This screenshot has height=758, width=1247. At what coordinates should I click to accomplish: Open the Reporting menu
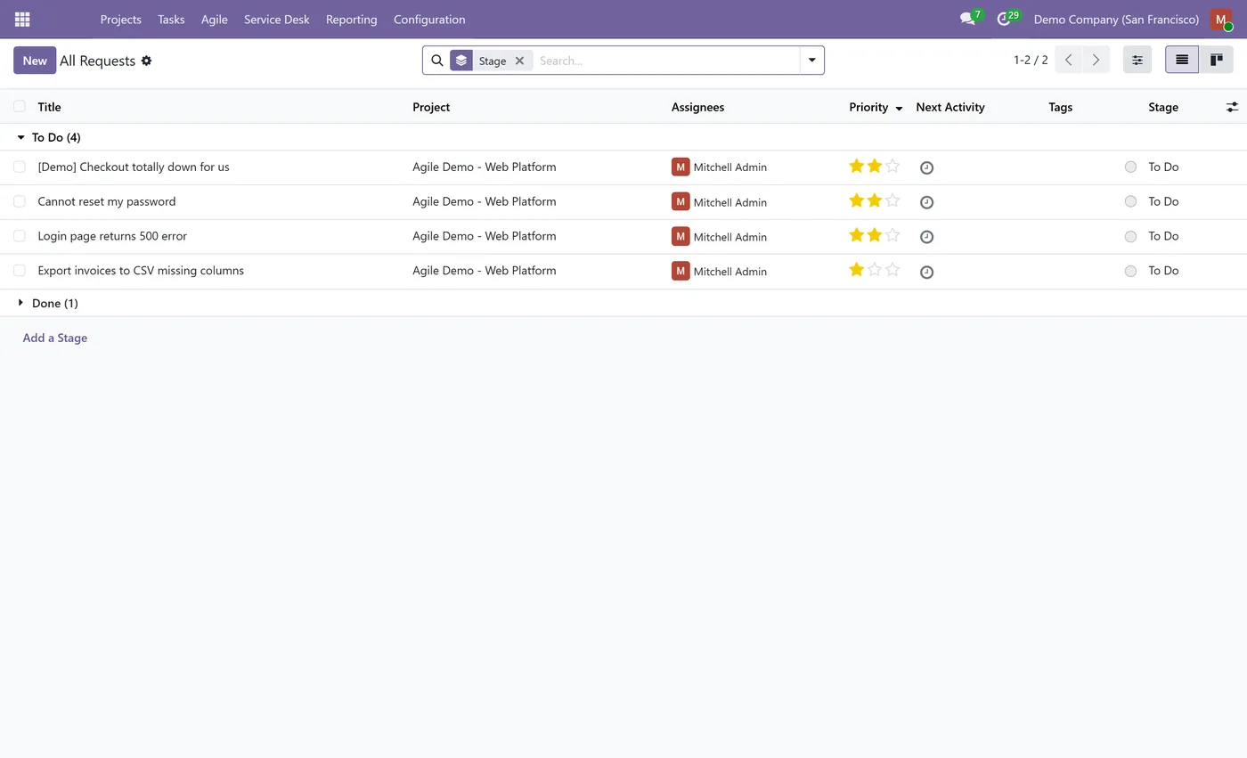pyautogui.click(x=351, y=19)
